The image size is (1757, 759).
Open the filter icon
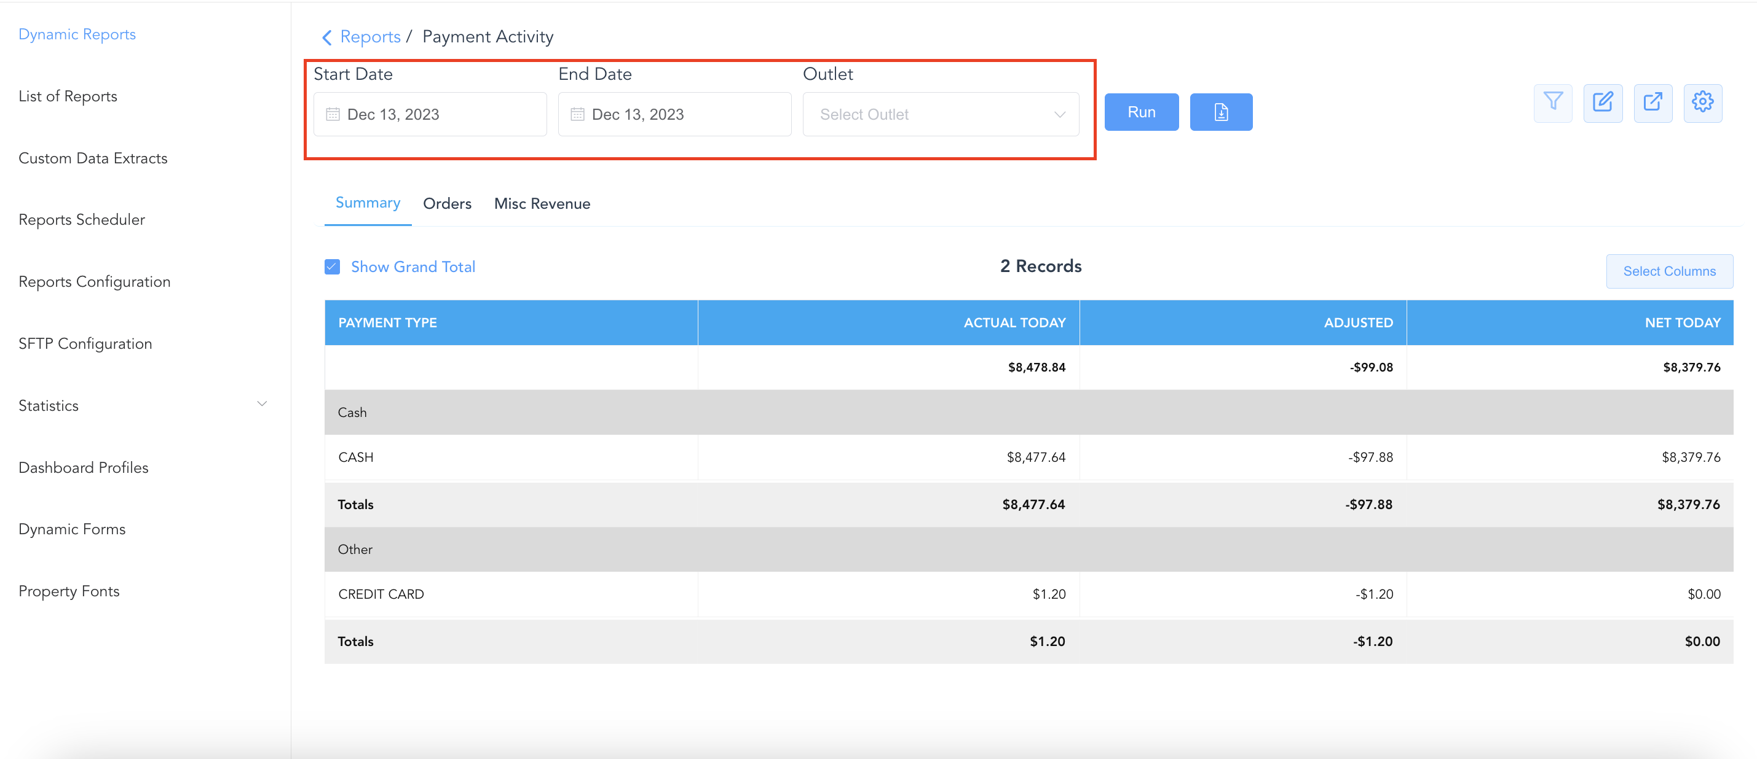tap(1552, 103)
